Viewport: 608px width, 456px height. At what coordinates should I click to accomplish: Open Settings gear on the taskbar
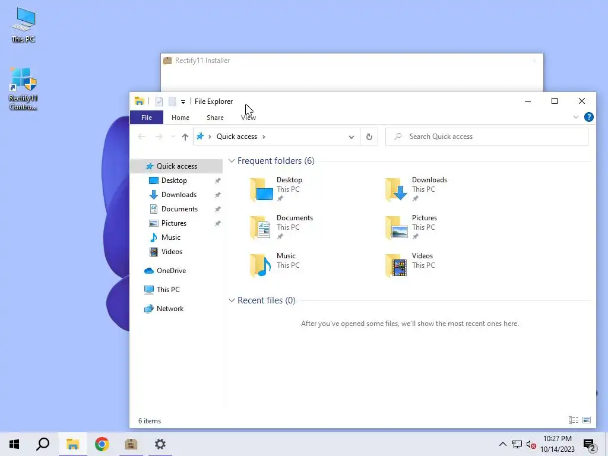pyautogui.click(x=160, y=444)
